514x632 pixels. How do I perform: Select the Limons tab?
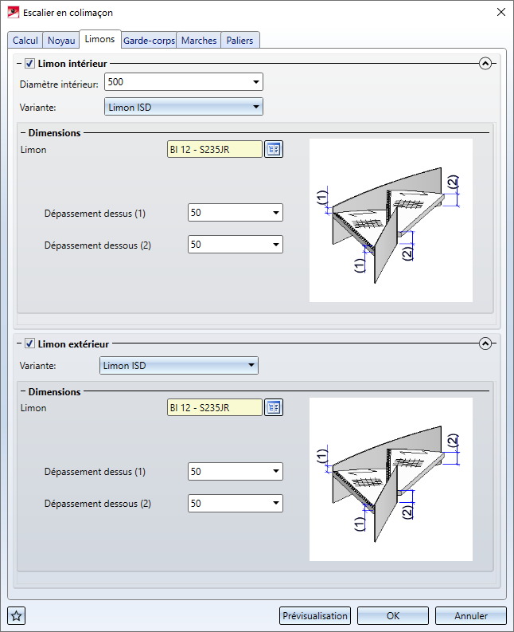99,39
